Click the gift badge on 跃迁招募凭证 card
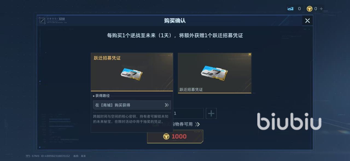The height and width of the screenshot is (161, 350). click(x=250, y=55)
